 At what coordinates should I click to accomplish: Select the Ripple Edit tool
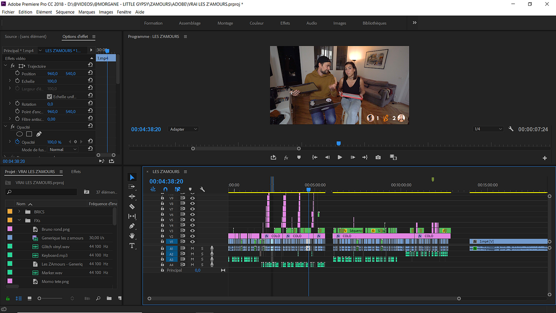132,196
